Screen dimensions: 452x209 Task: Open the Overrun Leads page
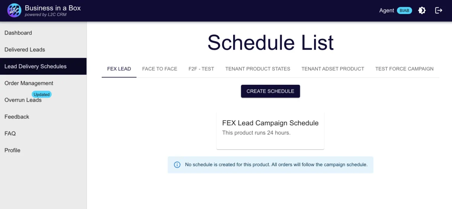43,100
